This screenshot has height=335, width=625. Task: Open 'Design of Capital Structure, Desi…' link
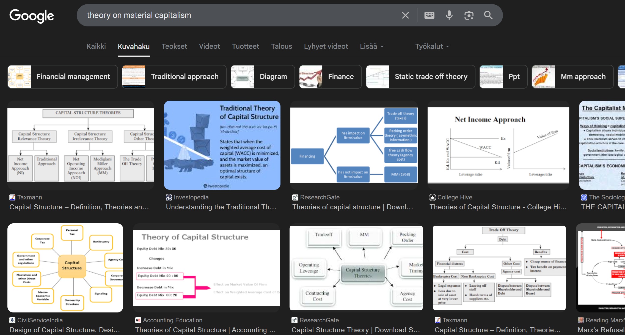click(65, 330)
